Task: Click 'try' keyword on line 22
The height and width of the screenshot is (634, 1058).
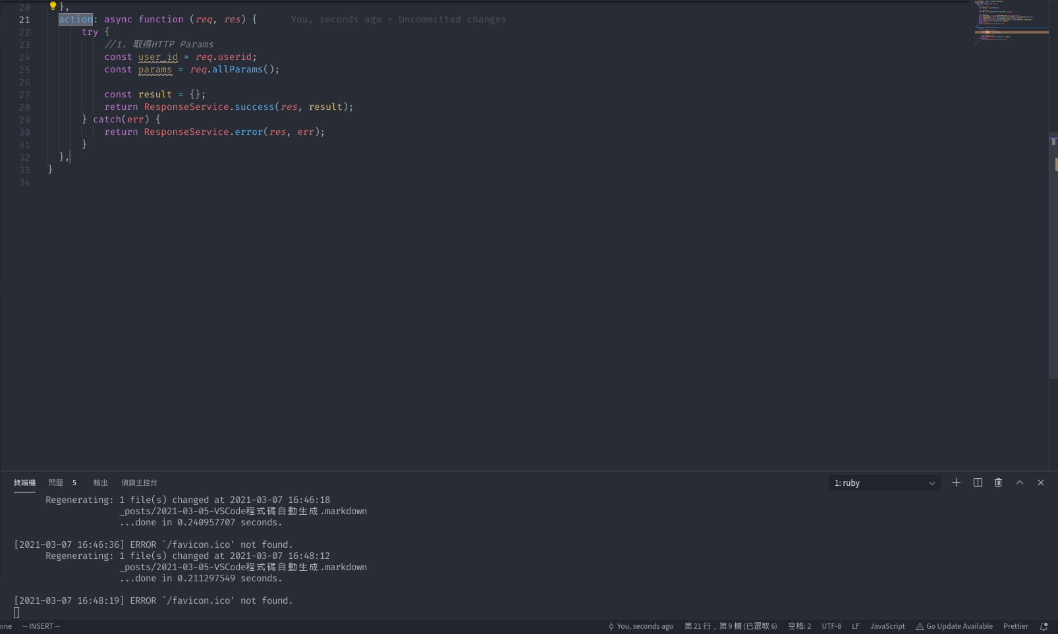Action: point(90,32)
